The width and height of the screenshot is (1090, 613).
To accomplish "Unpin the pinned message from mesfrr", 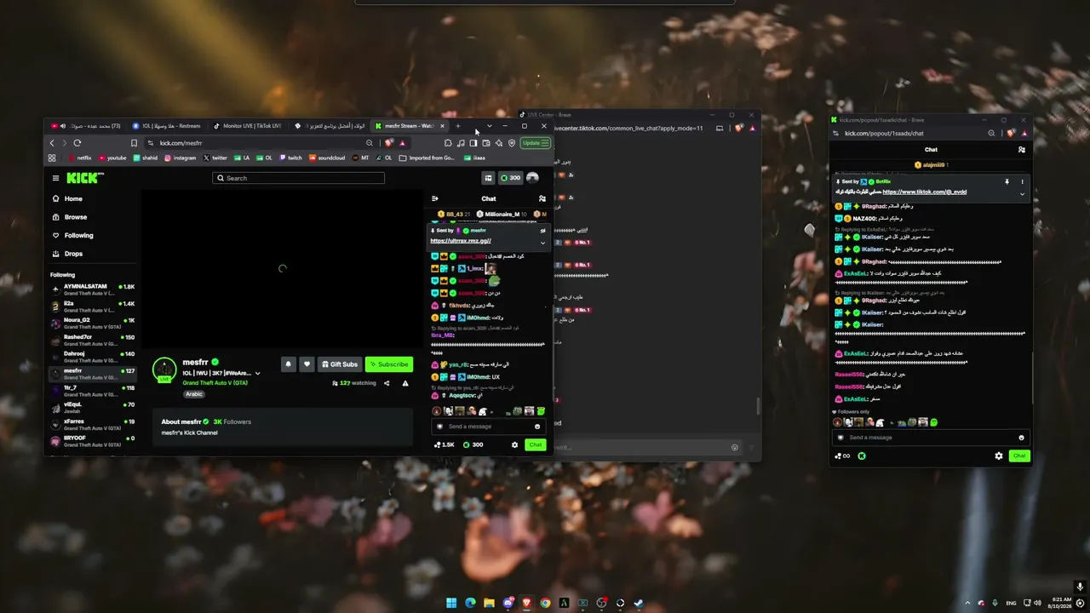I will click(542, 231).
